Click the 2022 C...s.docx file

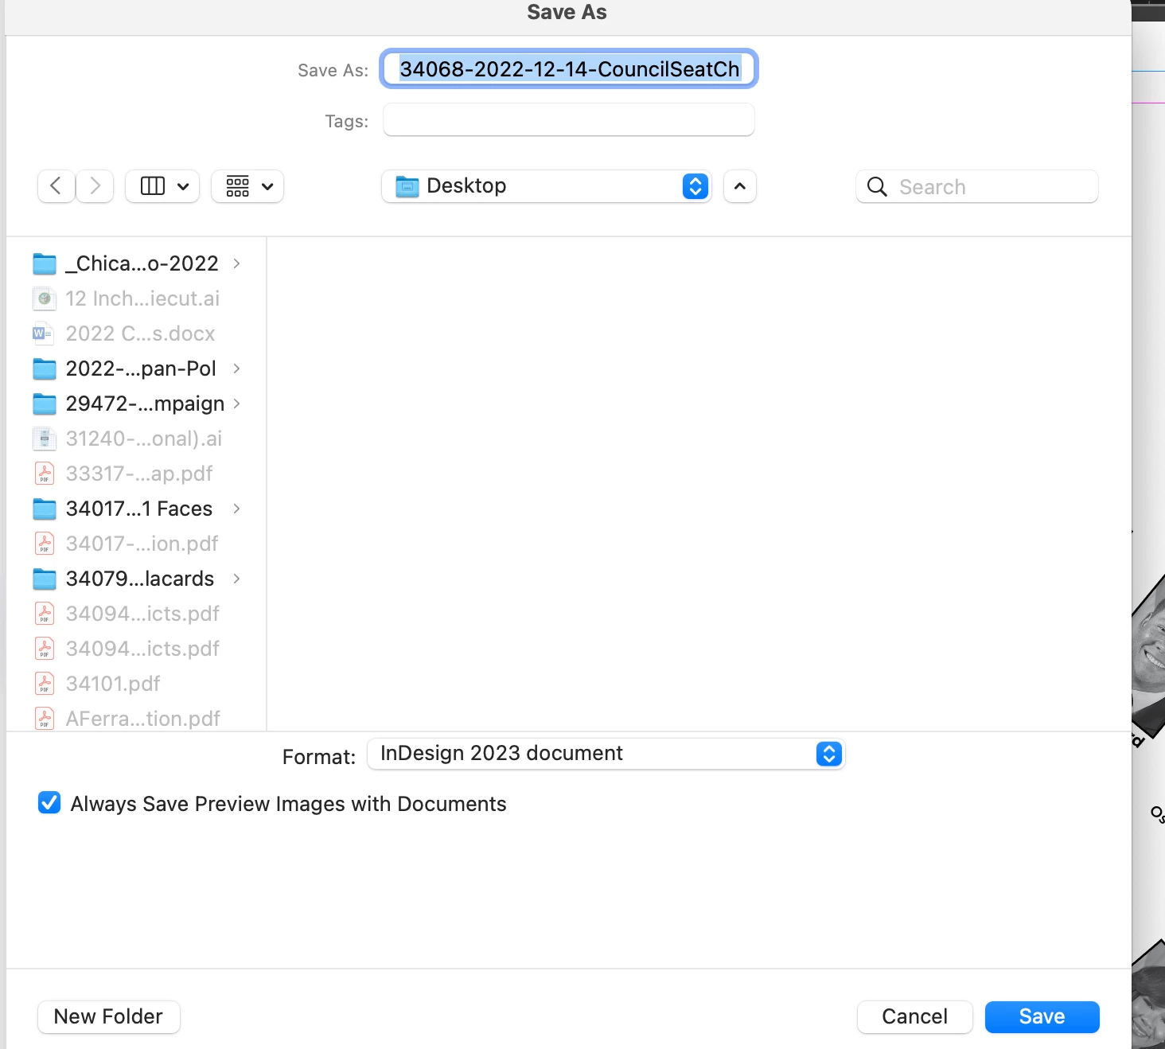[x=137, y=333]
